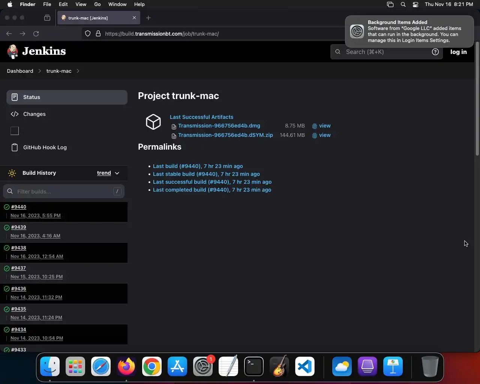This screenshot has width=480, height=384.
Task: Download Transmission-966756ed4b.dmg artifact
Action: tap(219, 126)
